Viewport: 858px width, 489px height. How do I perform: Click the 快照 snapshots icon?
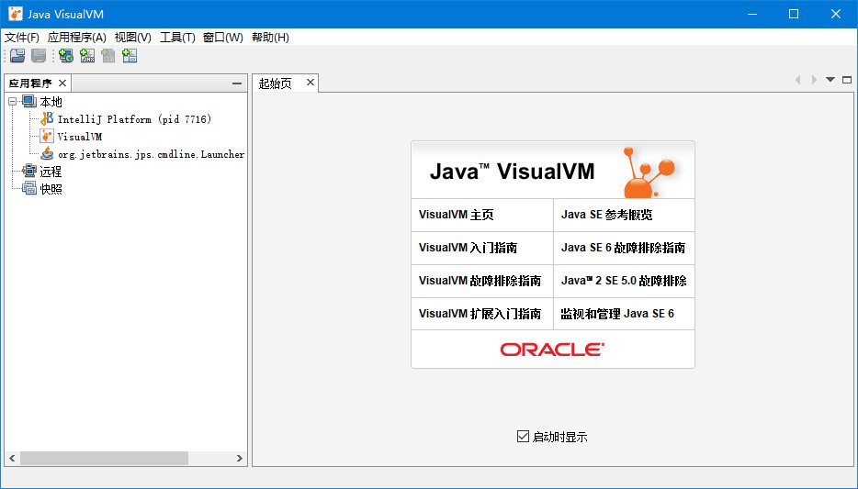pyautogui.click(x=29, y=188)
